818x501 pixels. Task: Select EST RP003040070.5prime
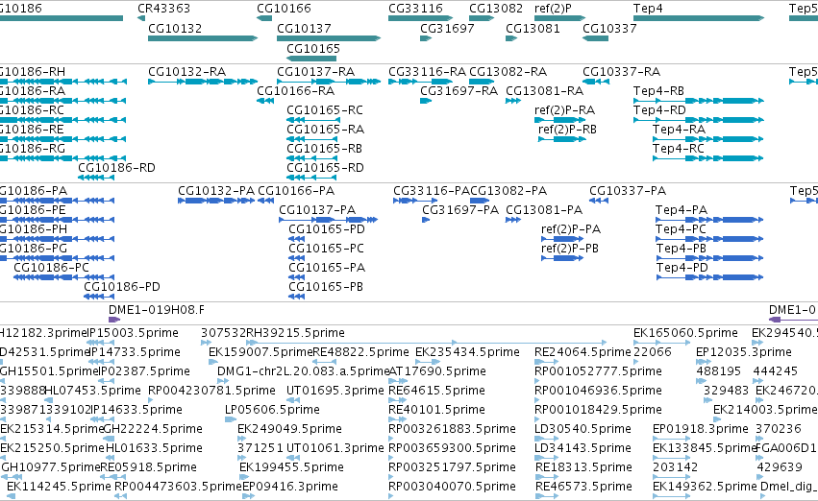pyautogui.click(x=391, y=496)
